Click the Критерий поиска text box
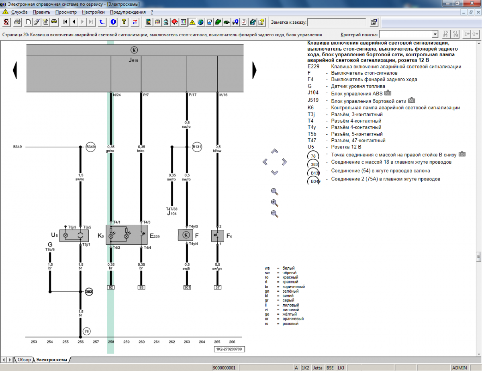Screen dimensions: 482x371 click(405, 34)
